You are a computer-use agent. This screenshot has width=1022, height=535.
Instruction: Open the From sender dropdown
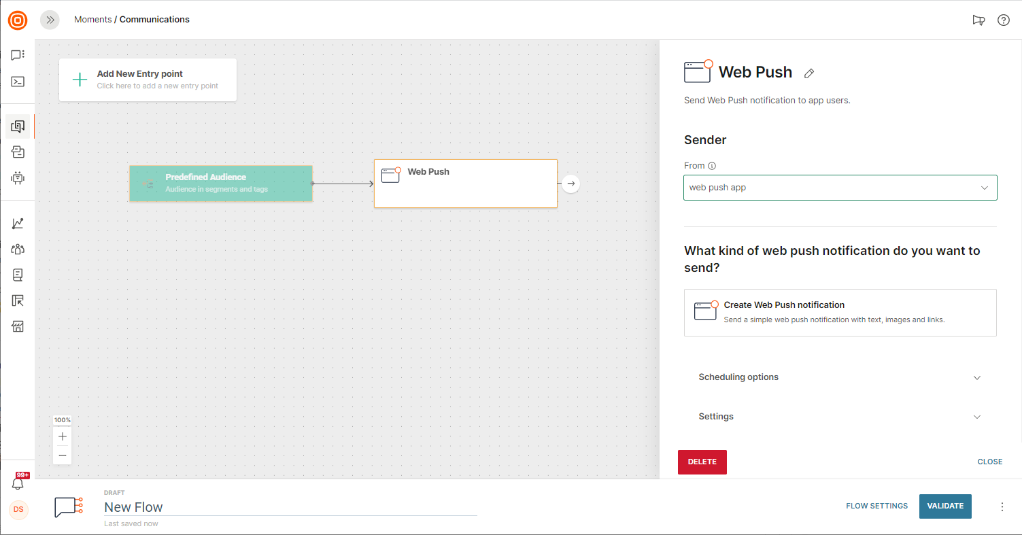point(840,188)
